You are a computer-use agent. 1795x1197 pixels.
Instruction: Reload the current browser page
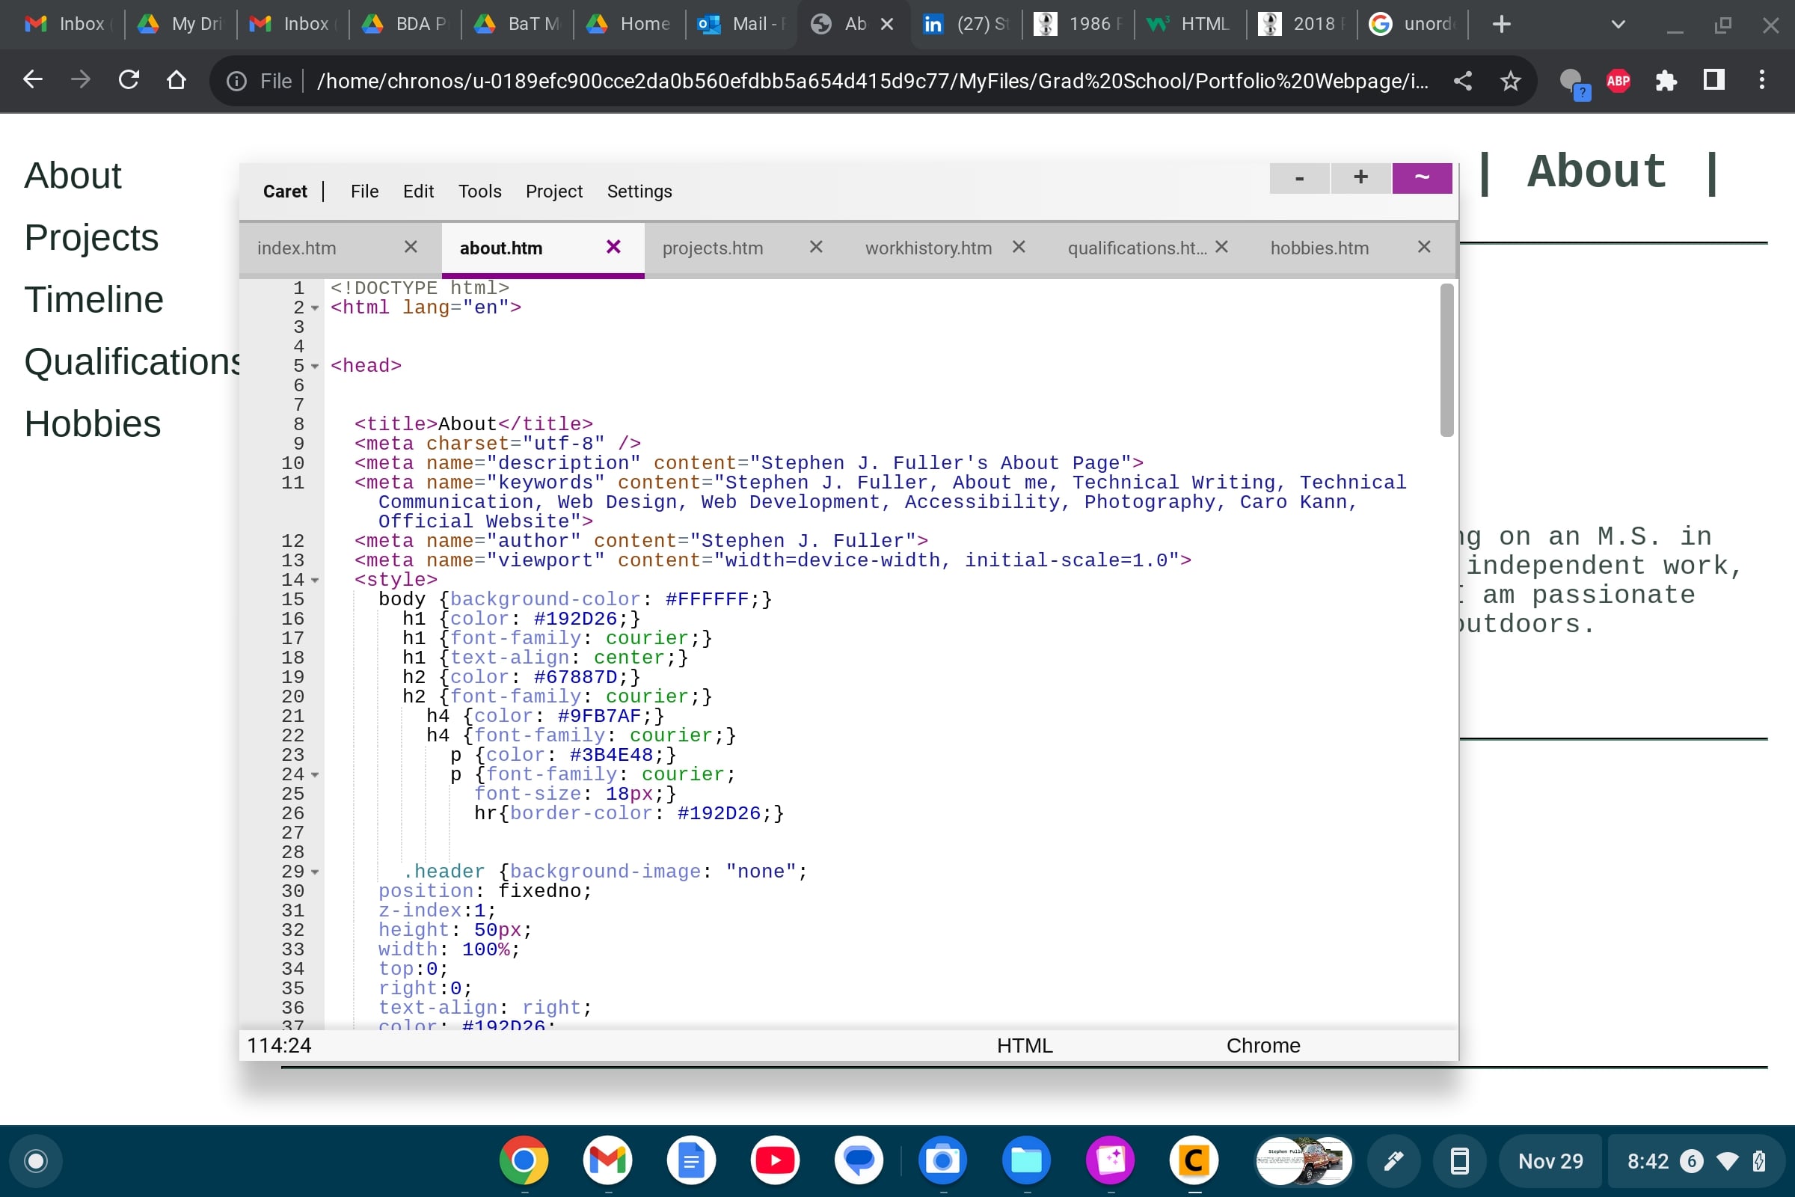coord(128,80)
